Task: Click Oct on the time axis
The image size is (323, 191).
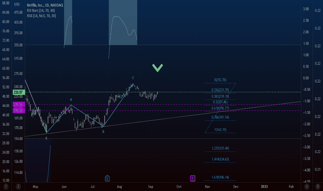Action: point(179,187)
